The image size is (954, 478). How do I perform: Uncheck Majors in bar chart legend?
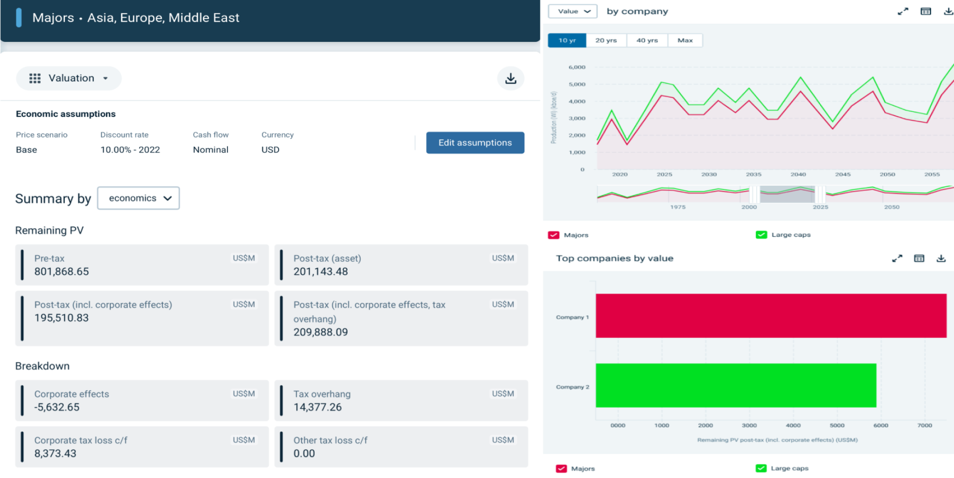coord(561,468)
